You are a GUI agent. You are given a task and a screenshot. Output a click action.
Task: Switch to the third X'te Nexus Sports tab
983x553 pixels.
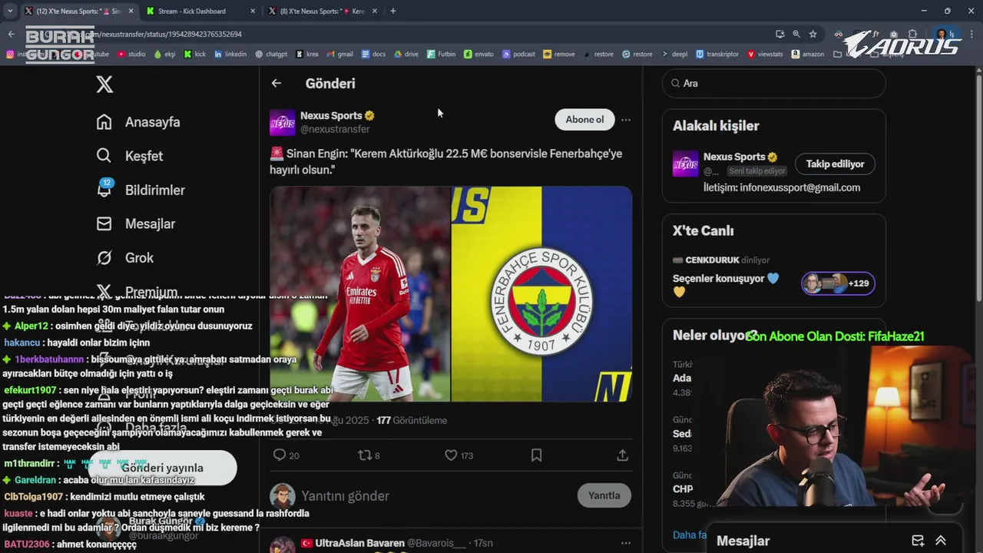(x=322, y=11)
